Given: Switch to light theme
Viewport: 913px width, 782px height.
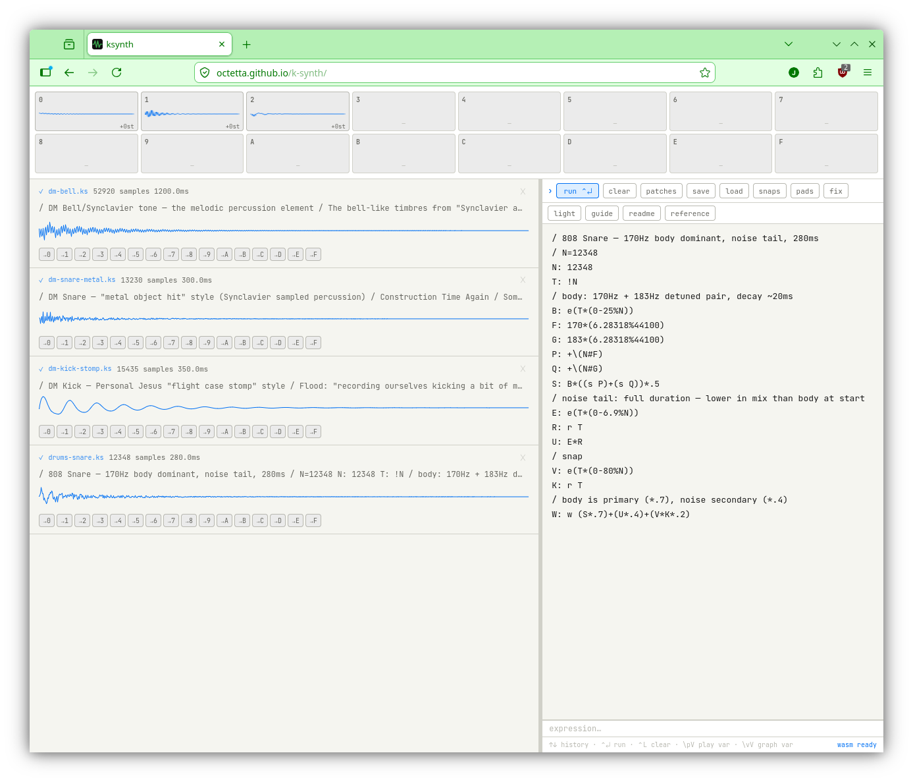Looking at the screenshot, I should click(564, 213).
